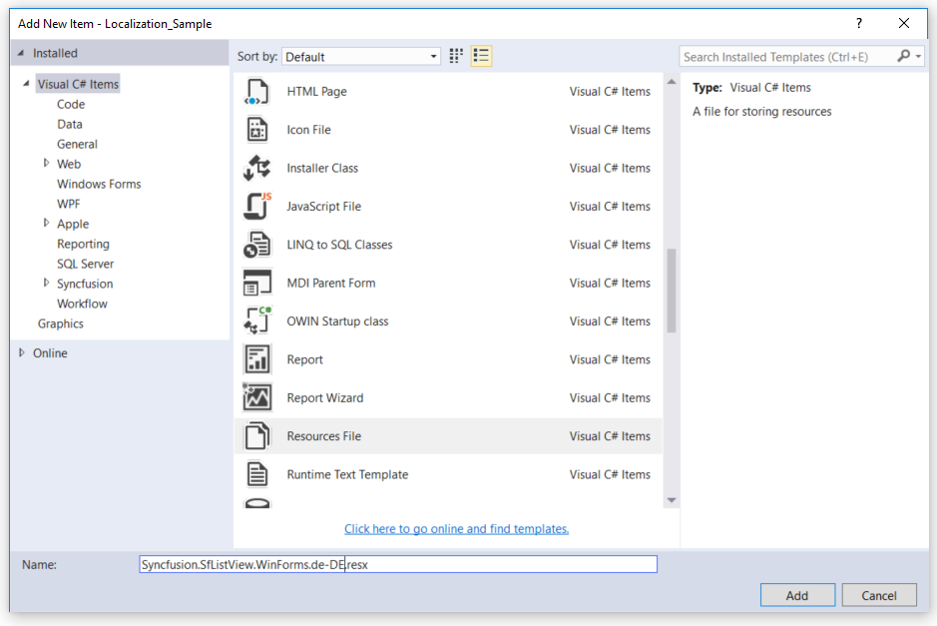
Task: Open help with the question mark button
Action: click(859, 23)
